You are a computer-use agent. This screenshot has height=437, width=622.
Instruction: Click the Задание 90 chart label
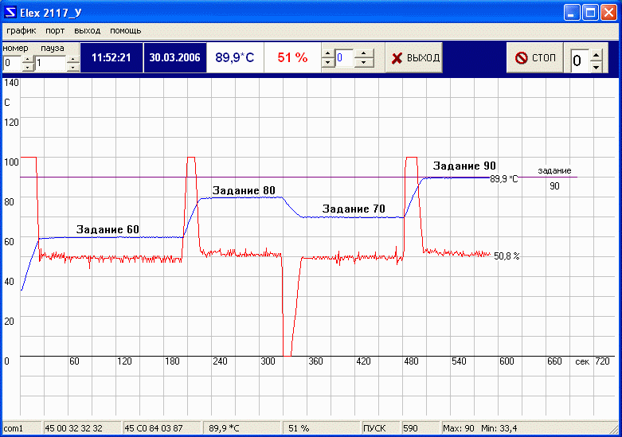tap(464, 166)
